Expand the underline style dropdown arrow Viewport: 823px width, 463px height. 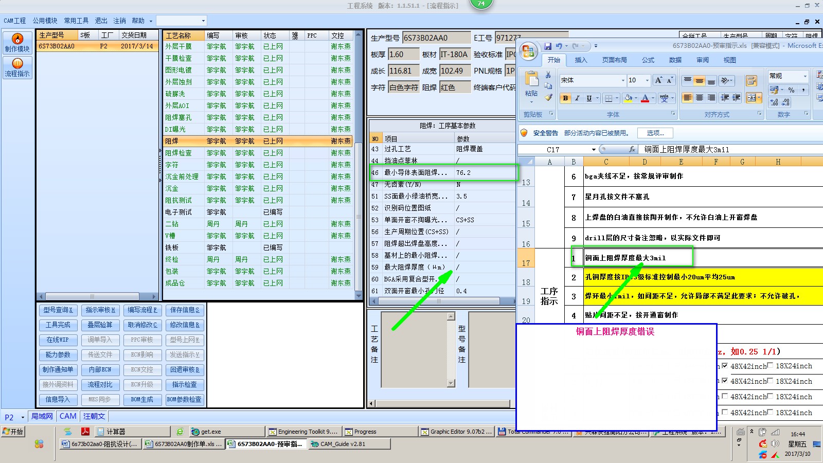[597, 98]
